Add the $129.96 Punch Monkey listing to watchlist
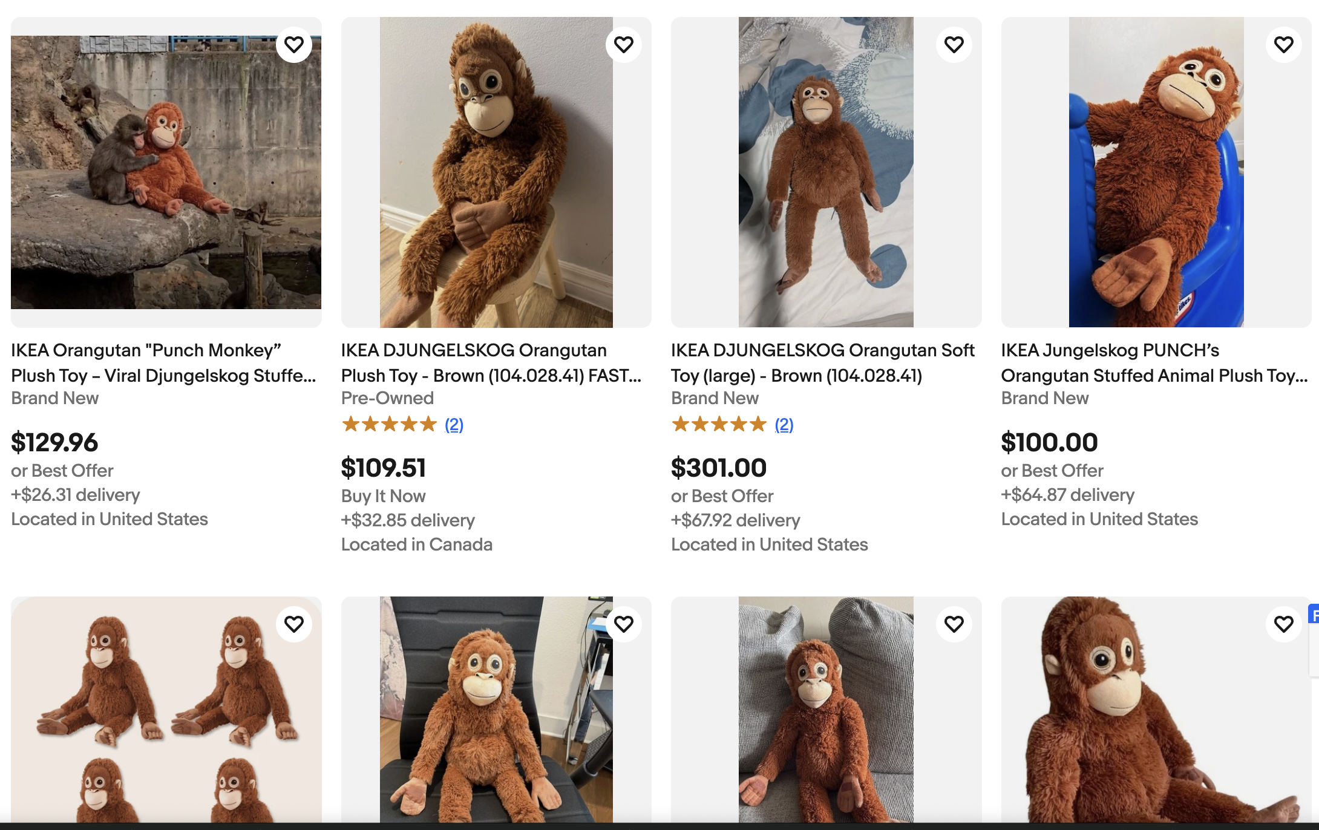The height and width of the screenshot is (830, 1319). click(294, 45)
